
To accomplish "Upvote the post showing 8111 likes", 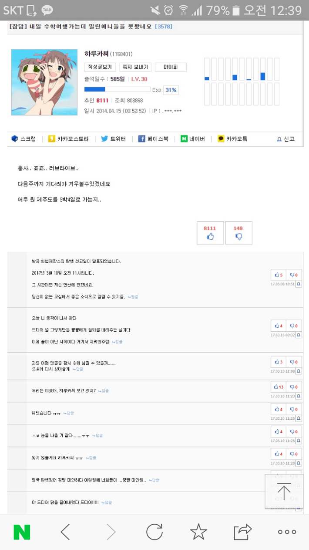I will pyautogui.click(x=210, y=233).
